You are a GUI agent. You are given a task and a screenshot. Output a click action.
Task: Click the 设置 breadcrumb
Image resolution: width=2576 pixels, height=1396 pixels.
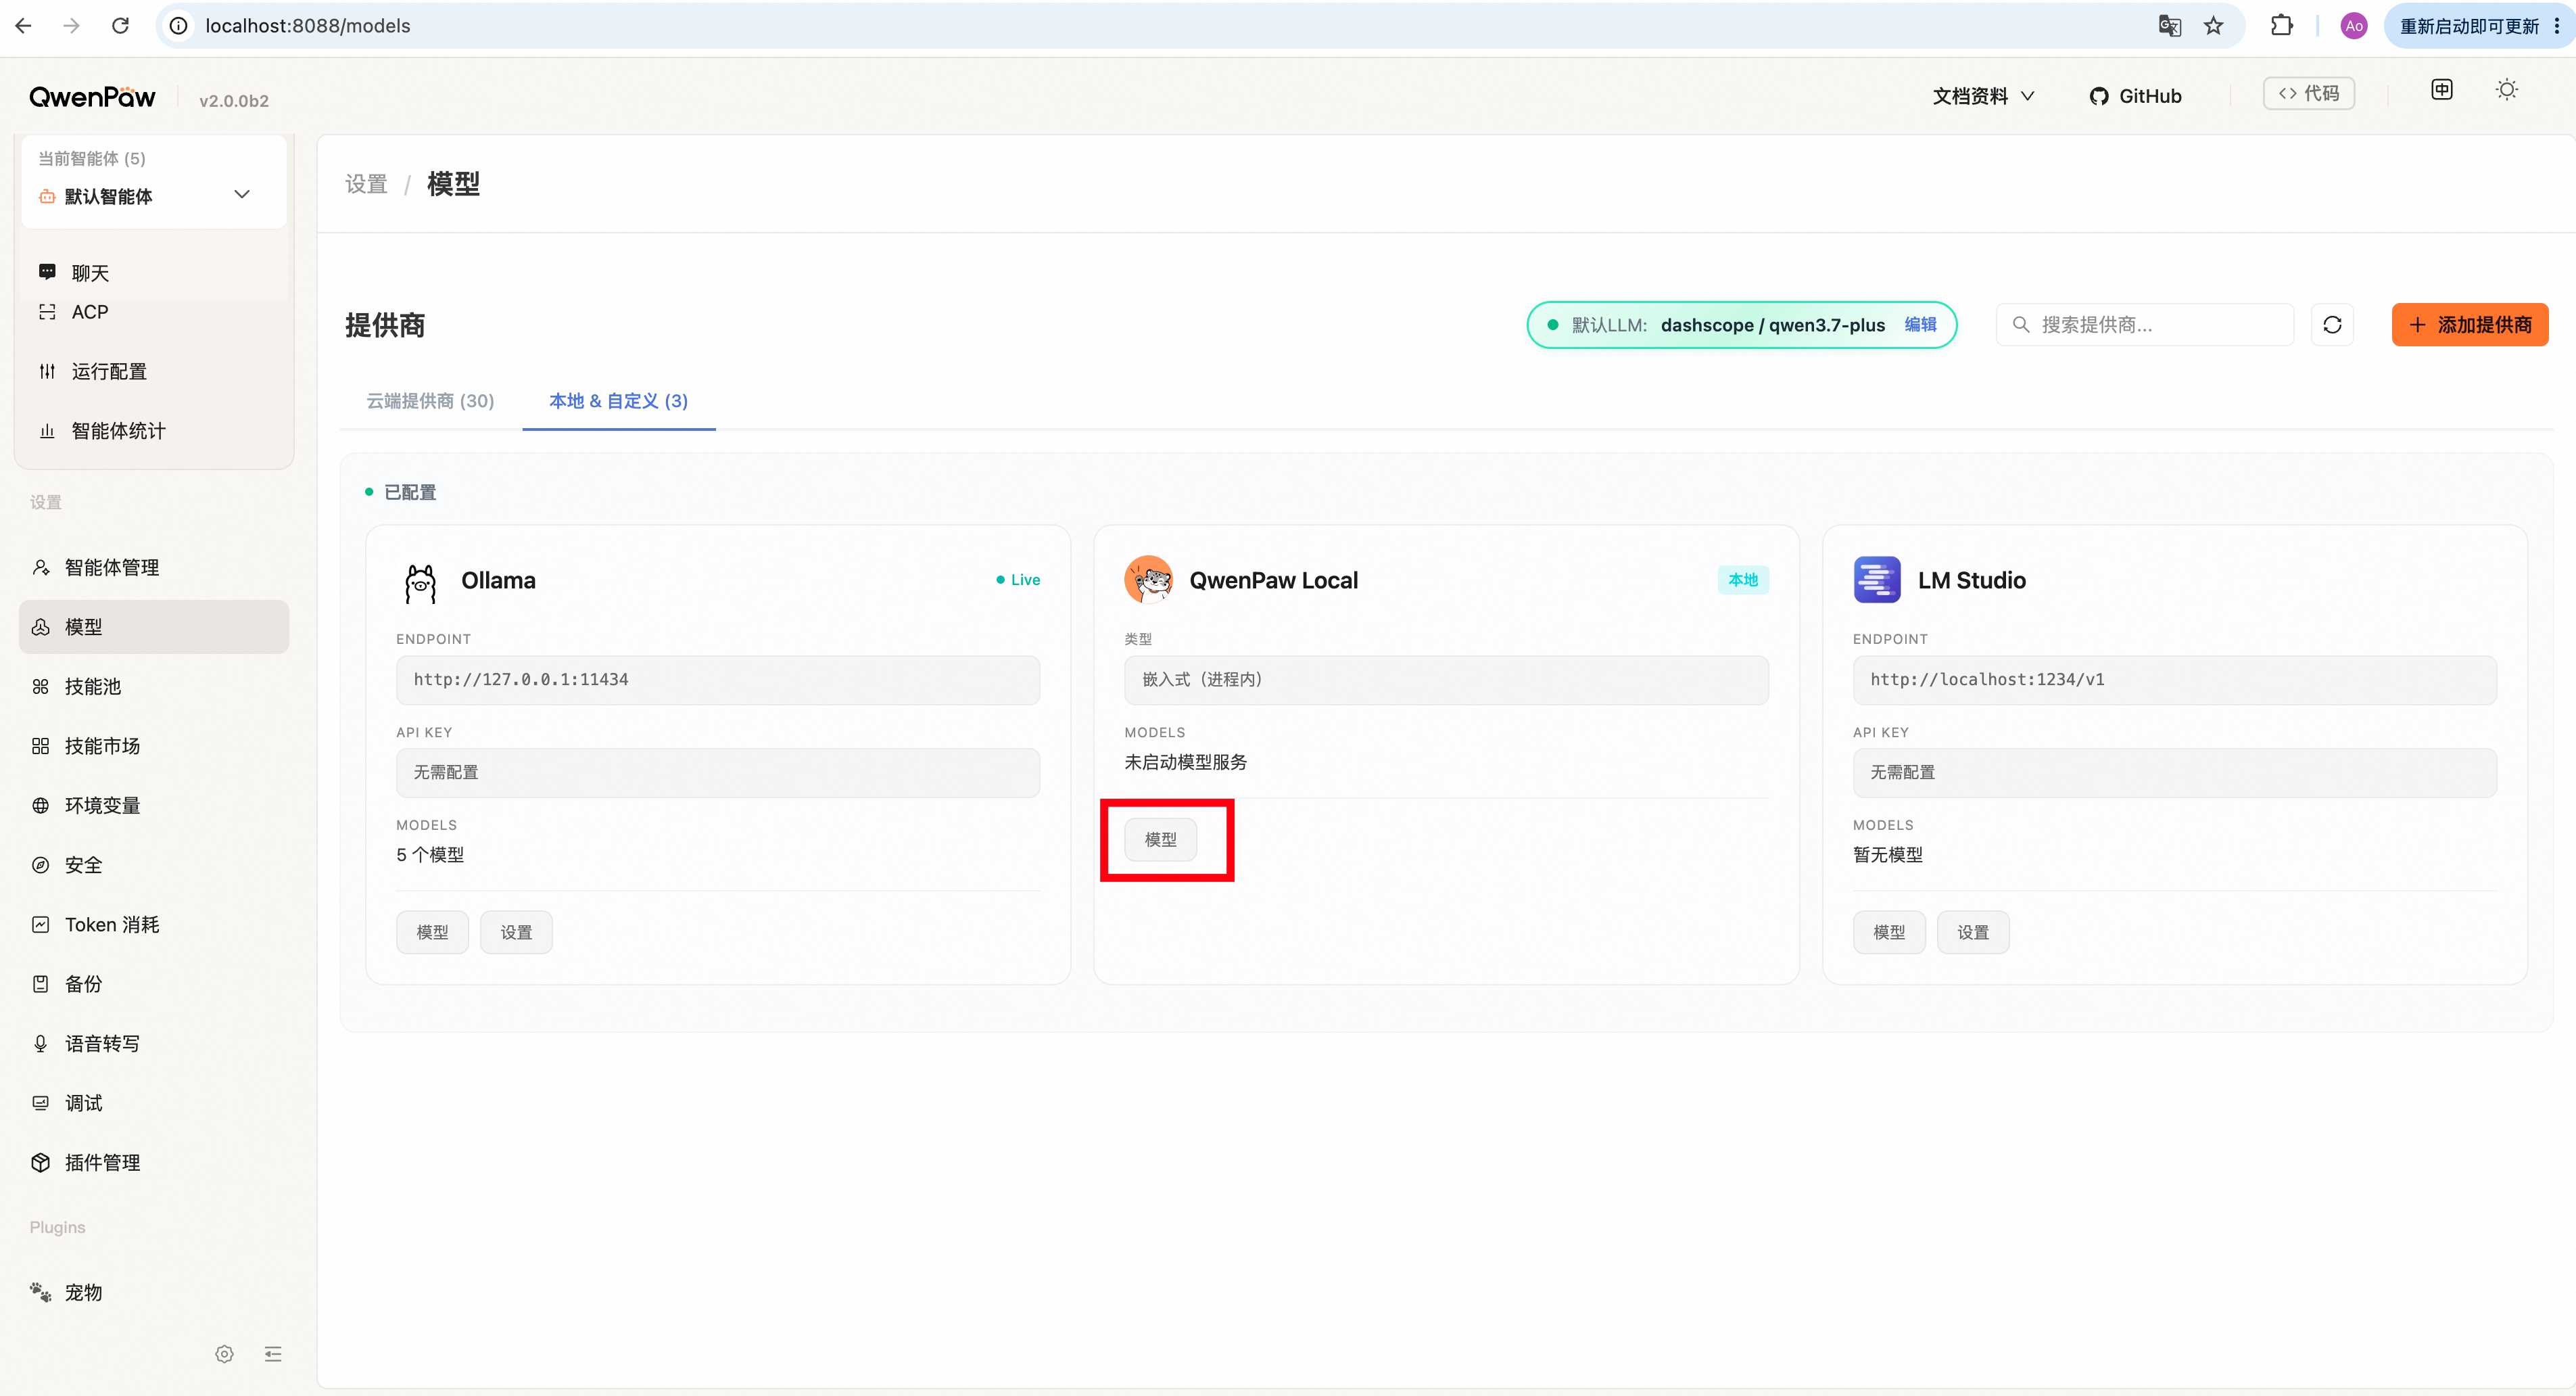(x=366, y=184)
